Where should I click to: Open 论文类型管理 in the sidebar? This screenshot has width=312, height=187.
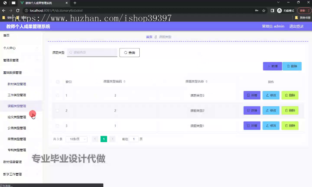pos(17,117)
